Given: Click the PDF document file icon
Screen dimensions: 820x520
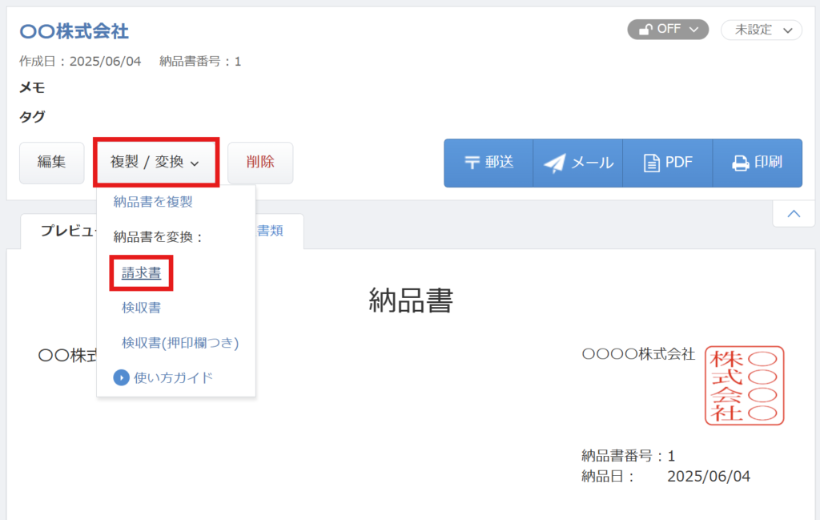Looking at the screenshot, I should coord(651,163).
